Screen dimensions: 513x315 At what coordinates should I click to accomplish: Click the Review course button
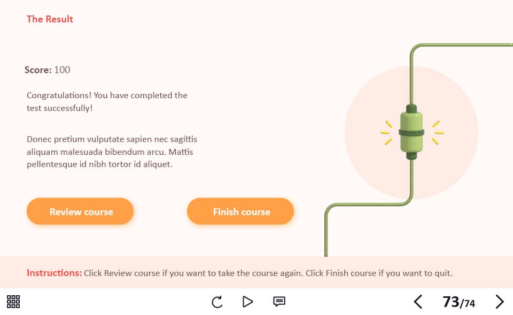point(80,211)
